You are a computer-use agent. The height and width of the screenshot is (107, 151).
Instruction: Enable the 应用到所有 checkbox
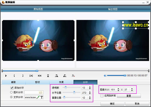point(102,96)
